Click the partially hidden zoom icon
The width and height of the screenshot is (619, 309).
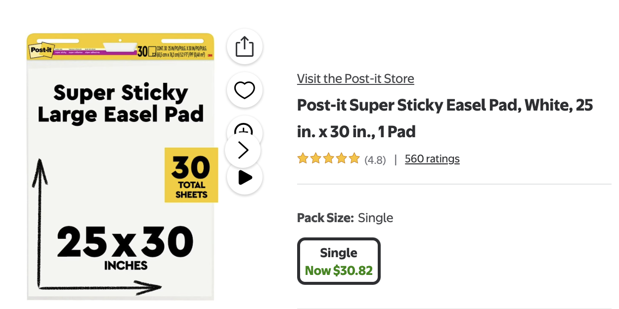coord(243,127)
